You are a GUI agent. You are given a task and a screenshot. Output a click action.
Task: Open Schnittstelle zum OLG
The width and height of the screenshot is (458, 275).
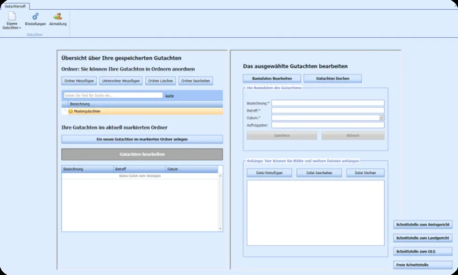tap(422, 251)
